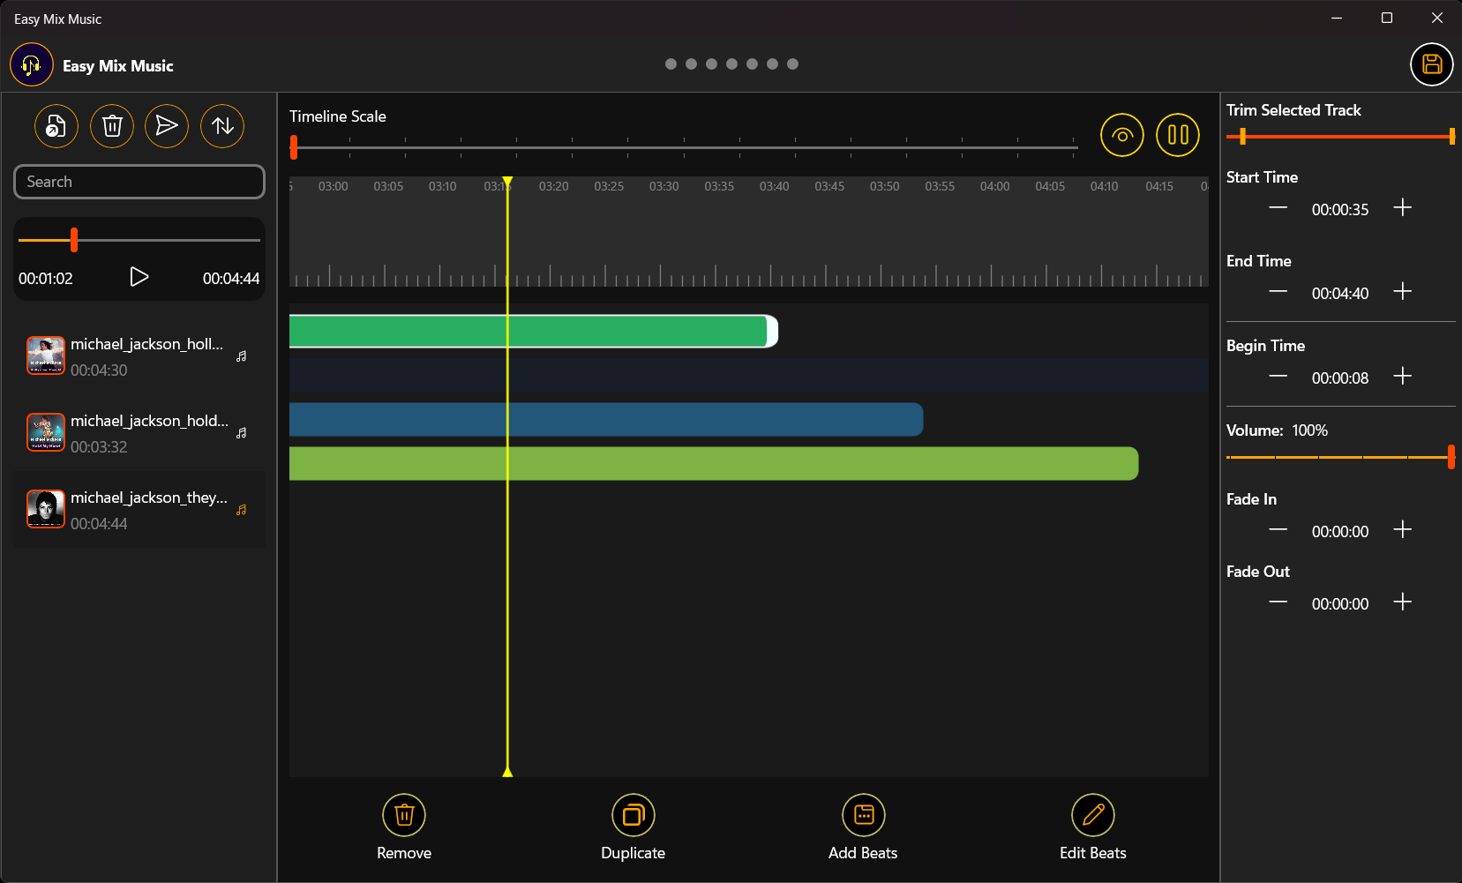Select the michael_jackson_they track in the list

coord(139,509)
